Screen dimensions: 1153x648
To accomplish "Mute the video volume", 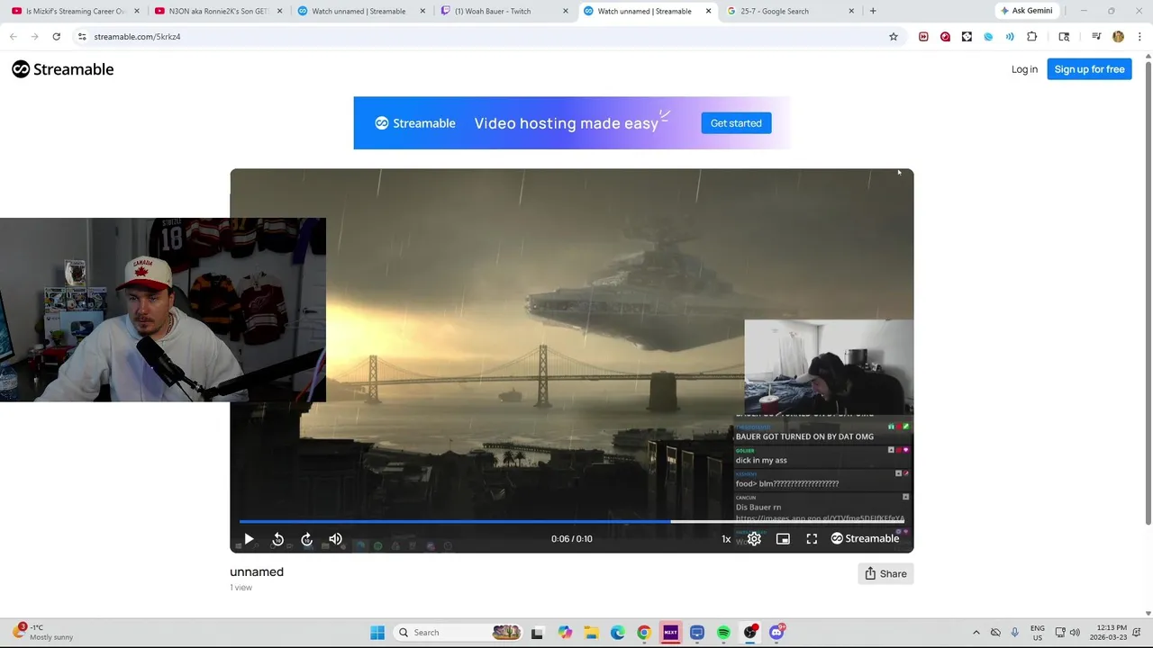I will [x=335, y=539].
